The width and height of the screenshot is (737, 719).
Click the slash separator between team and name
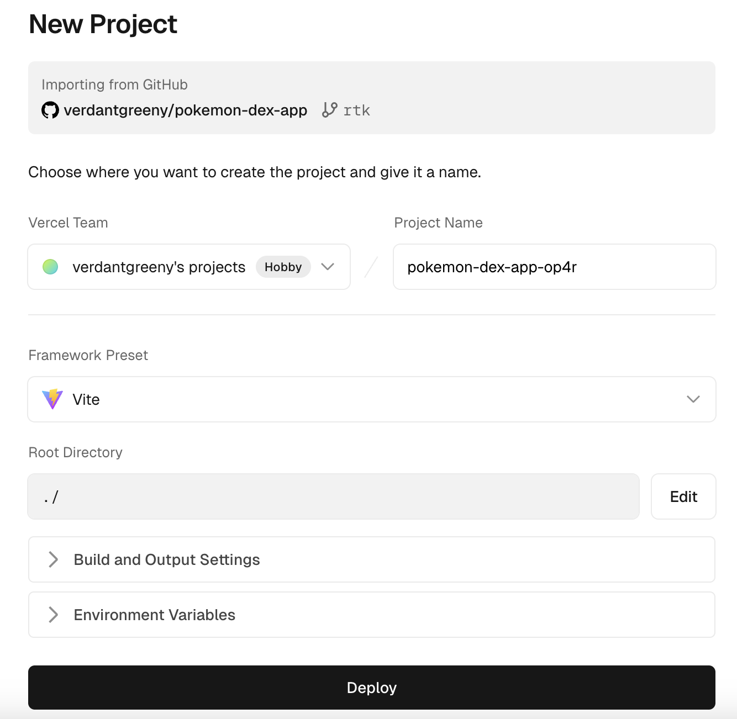(371, 267)
